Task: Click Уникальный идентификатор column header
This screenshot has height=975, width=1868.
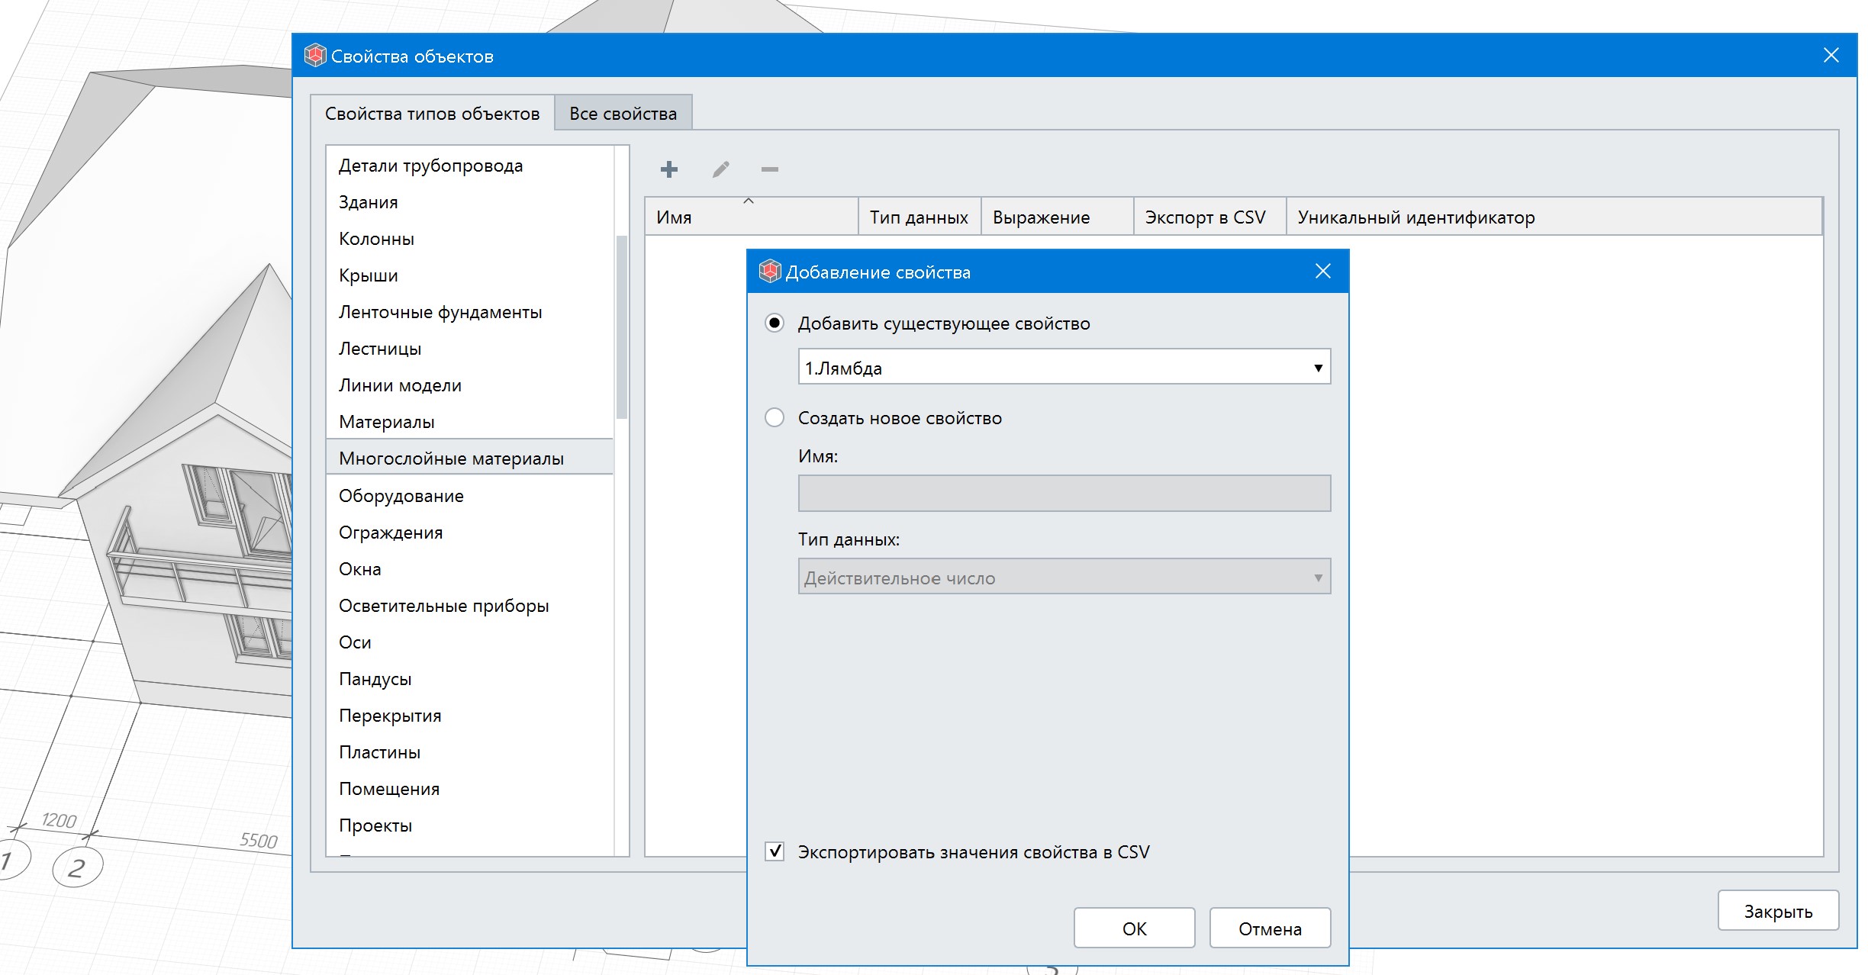Action: pos(1554,217)
